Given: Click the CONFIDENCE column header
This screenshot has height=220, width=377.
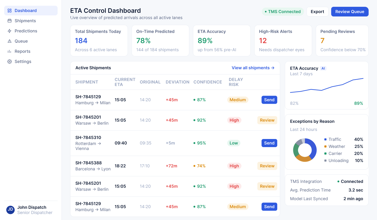Looking at the screenshot, I should click(x=208, y=82).
